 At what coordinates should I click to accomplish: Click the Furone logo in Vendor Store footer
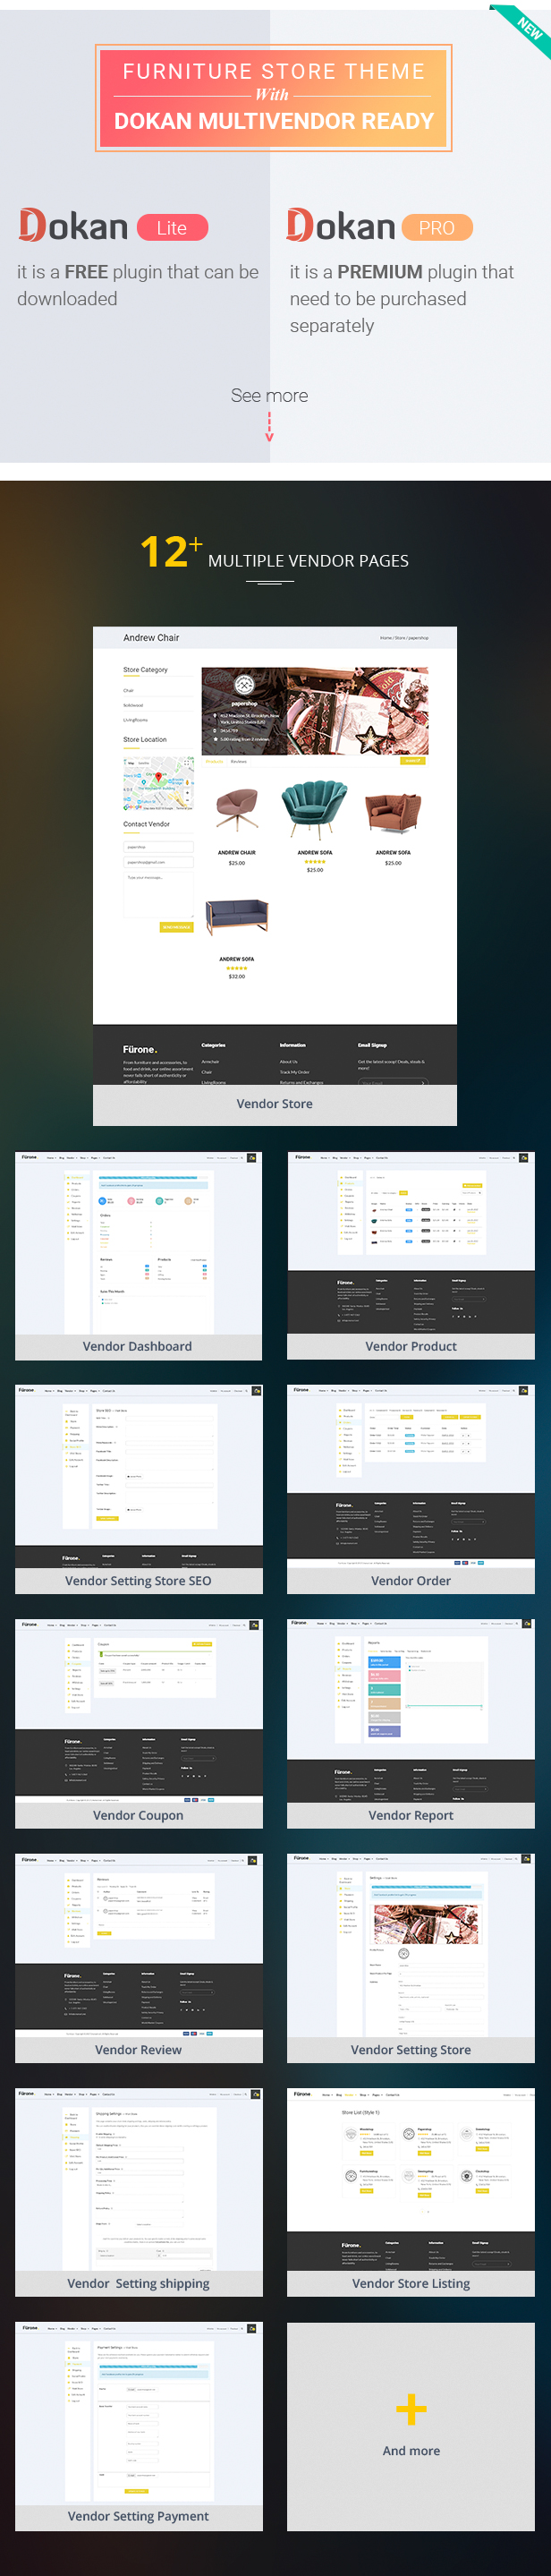click(x=140, y=1049)
